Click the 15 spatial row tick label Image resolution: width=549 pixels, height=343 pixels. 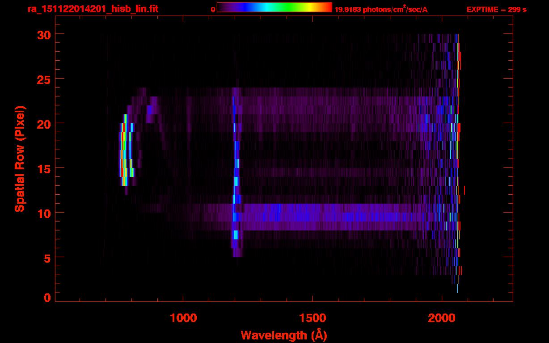tap(44, 168)
